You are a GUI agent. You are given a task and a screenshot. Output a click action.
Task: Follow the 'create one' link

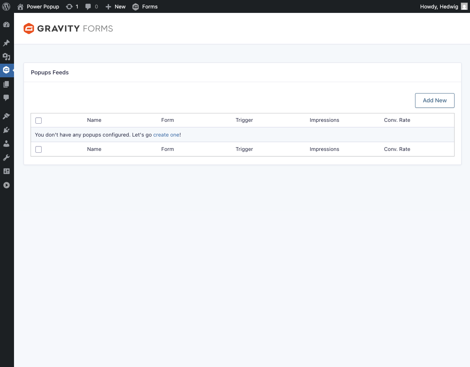tap(166, 135)
